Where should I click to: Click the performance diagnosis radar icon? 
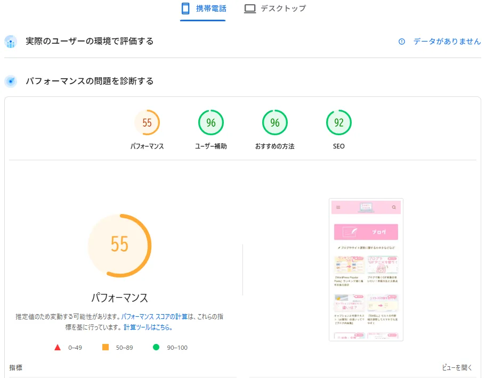[11, 81]
